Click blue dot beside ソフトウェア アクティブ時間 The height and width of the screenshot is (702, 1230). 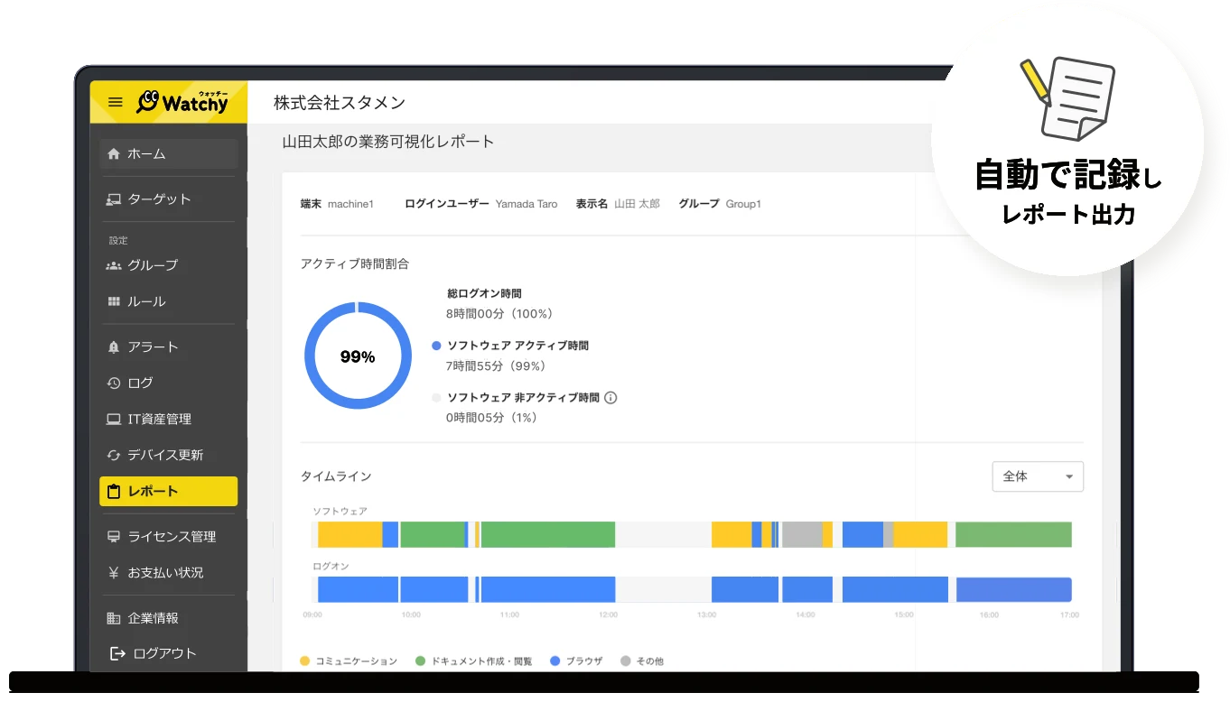point(437,346)
